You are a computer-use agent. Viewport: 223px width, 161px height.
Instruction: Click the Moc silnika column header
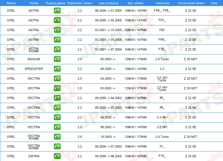click(x=135, y=3)
